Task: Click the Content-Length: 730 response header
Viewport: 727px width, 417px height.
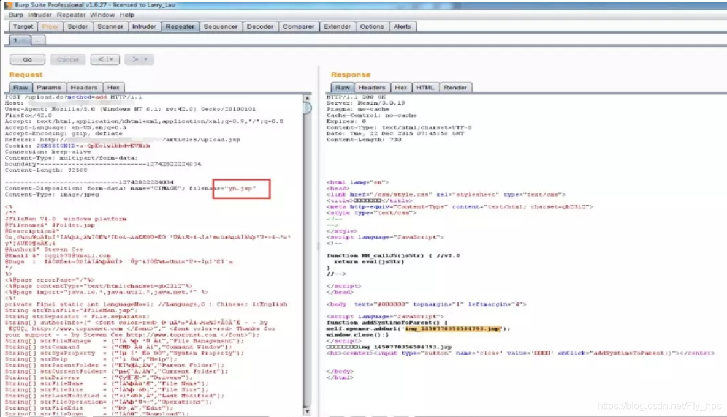Action: (363, 140)
